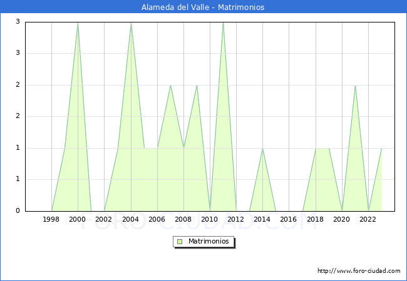Click the green Matrimonios legend color swatch
Image resolution: width=407 pixels, height=281 pixels.
coord(180,241)
